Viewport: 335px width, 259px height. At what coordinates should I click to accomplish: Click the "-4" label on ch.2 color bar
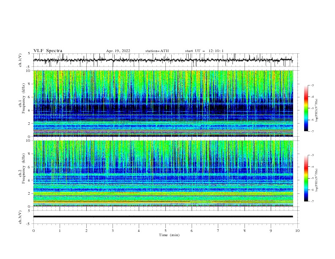click(312, 167)
